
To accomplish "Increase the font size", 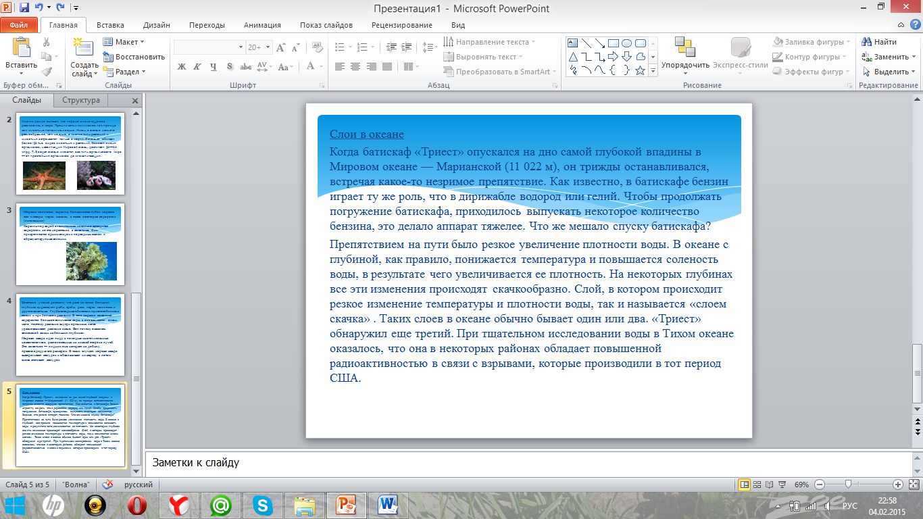I will click(280, 47).
